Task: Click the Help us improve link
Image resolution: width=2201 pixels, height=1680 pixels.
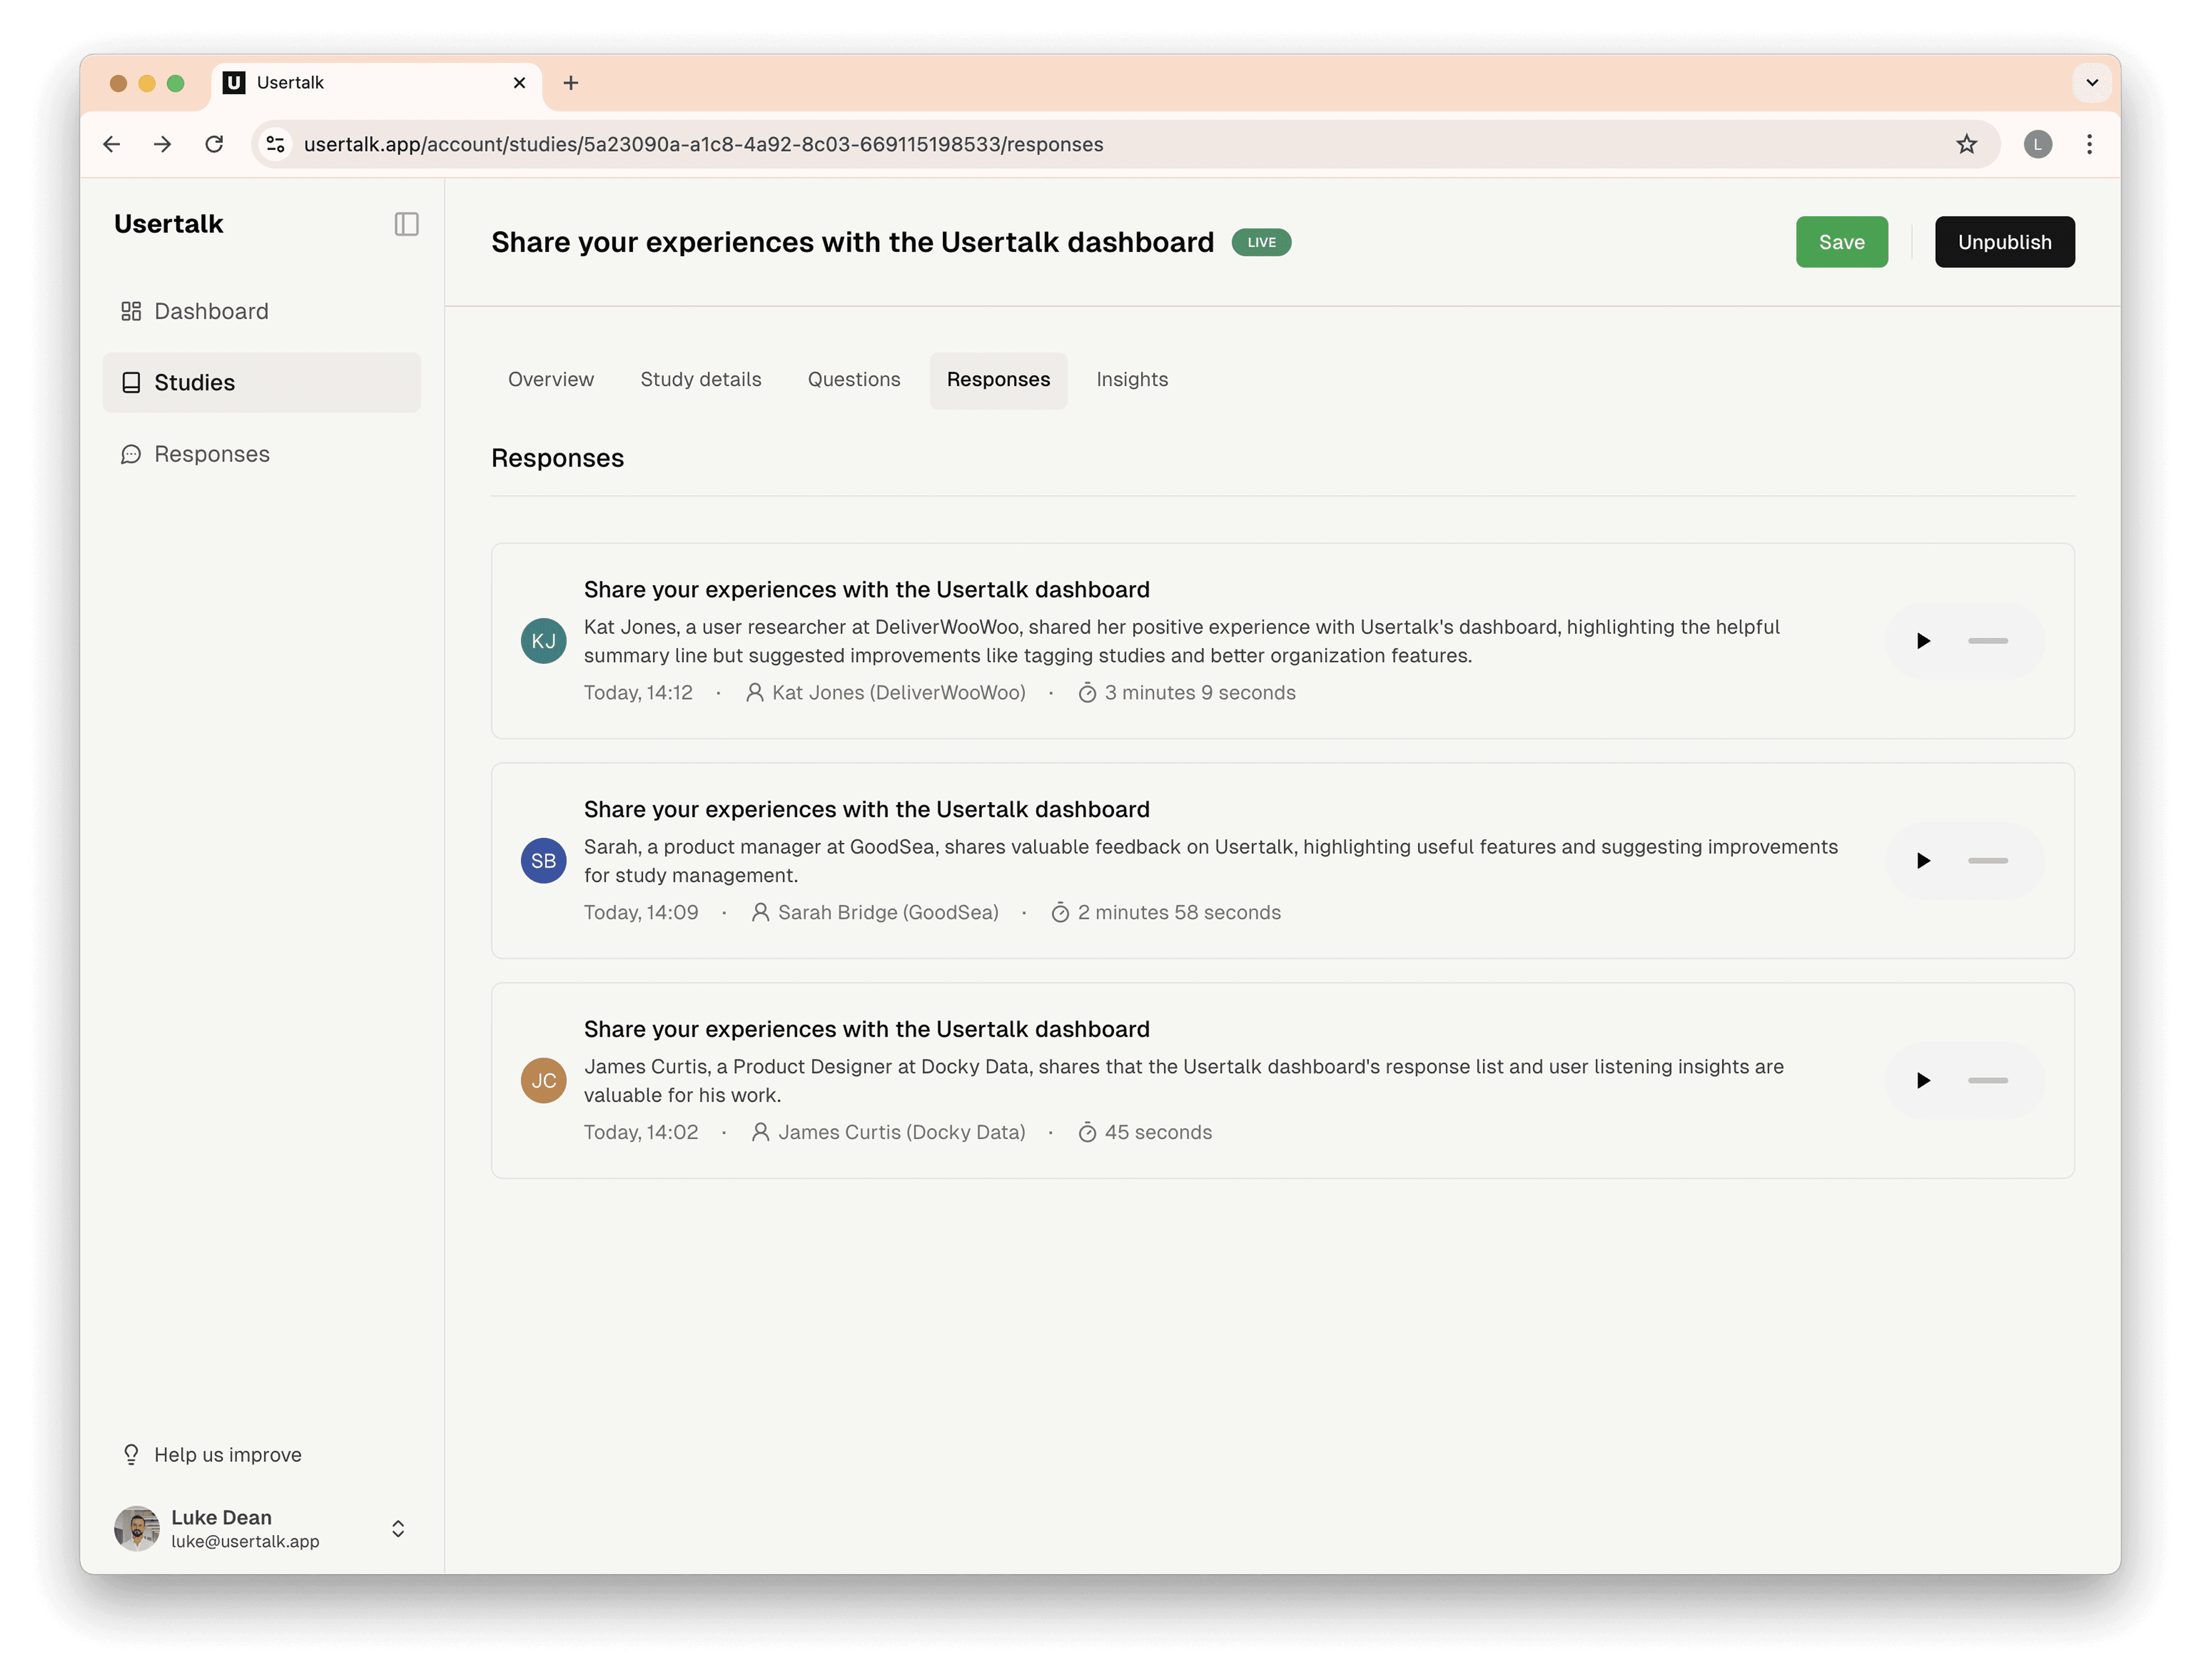Action: click(211, 1455)
